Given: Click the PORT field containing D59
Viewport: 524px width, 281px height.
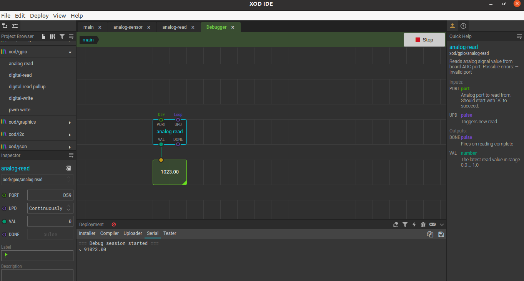Looking at the screenshot, I should [x=50, y=195].
